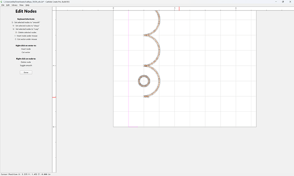294x176 pixels.
Task: Click the 3 inch mark on the top ruler
Action: click(175, 8)
